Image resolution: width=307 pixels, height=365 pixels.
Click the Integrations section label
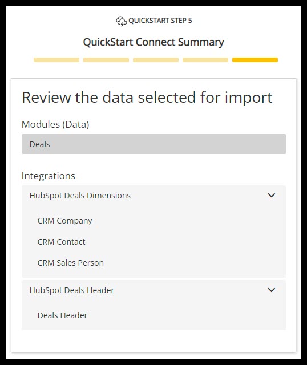[x=49, y=176]
